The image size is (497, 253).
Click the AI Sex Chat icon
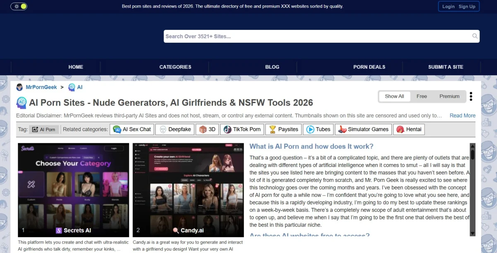click(x=117, y=129)
